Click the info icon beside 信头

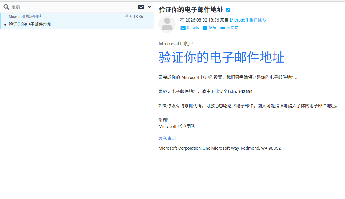[205, 28]
